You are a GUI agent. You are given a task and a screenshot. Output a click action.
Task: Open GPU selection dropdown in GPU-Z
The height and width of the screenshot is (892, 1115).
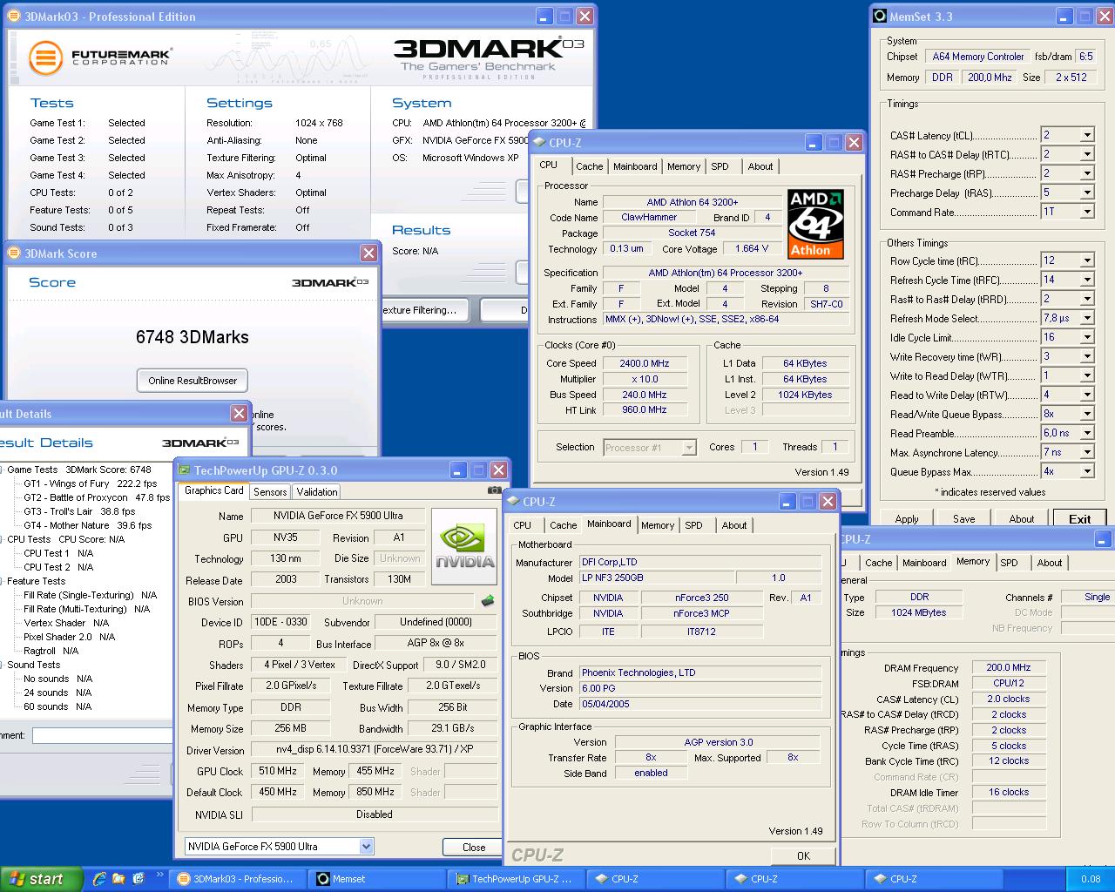click(366, 846)
